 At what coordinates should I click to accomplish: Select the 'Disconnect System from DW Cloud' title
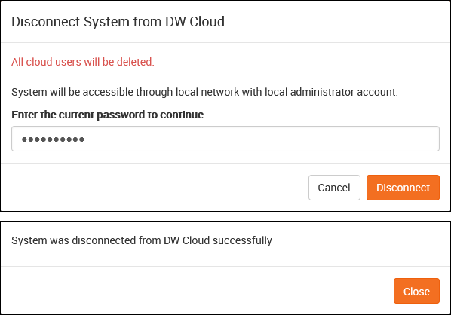[118, 22]
